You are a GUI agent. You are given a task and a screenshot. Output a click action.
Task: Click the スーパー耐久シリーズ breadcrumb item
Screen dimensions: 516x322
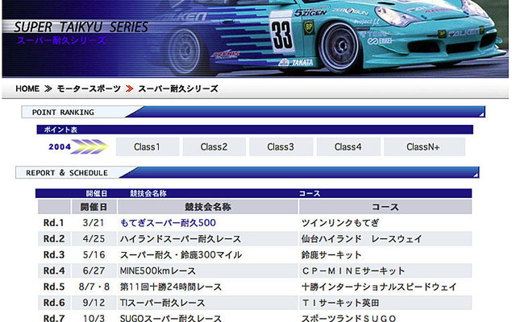tap(178, 89)
